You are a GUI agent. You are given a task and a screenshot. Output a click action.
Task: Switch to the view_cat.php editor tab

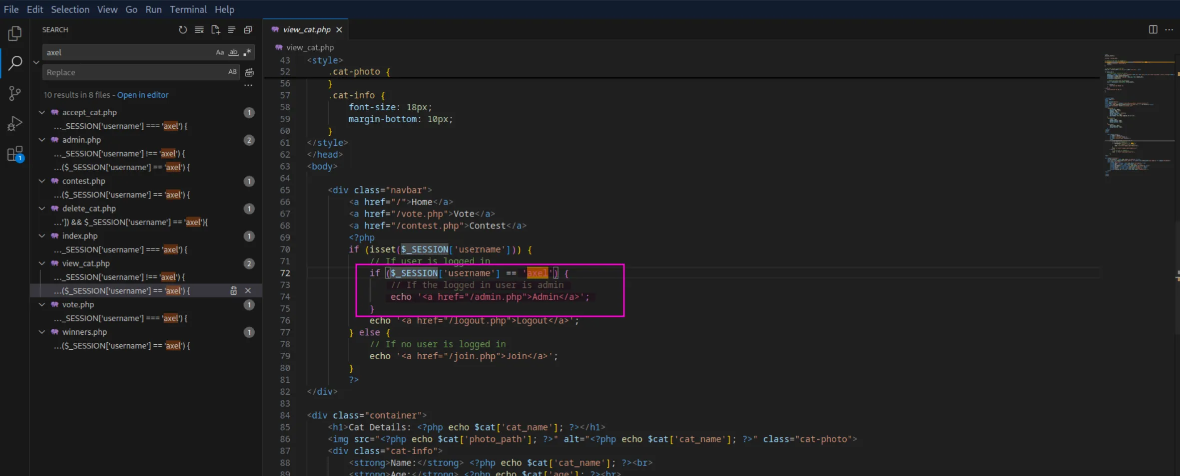[x=306, y=30]
